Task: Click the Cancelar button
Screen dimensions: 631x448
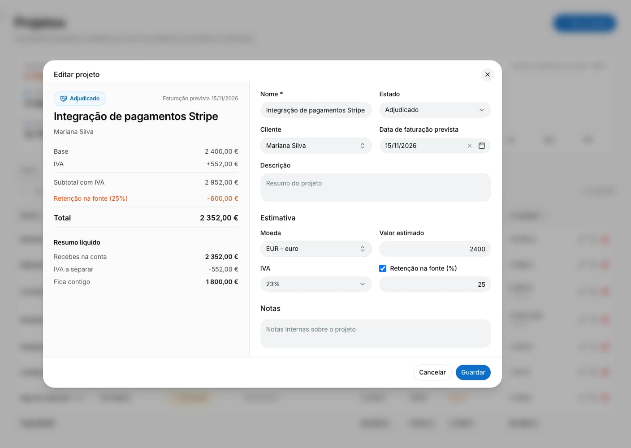Action: click(x=432, y=372)
